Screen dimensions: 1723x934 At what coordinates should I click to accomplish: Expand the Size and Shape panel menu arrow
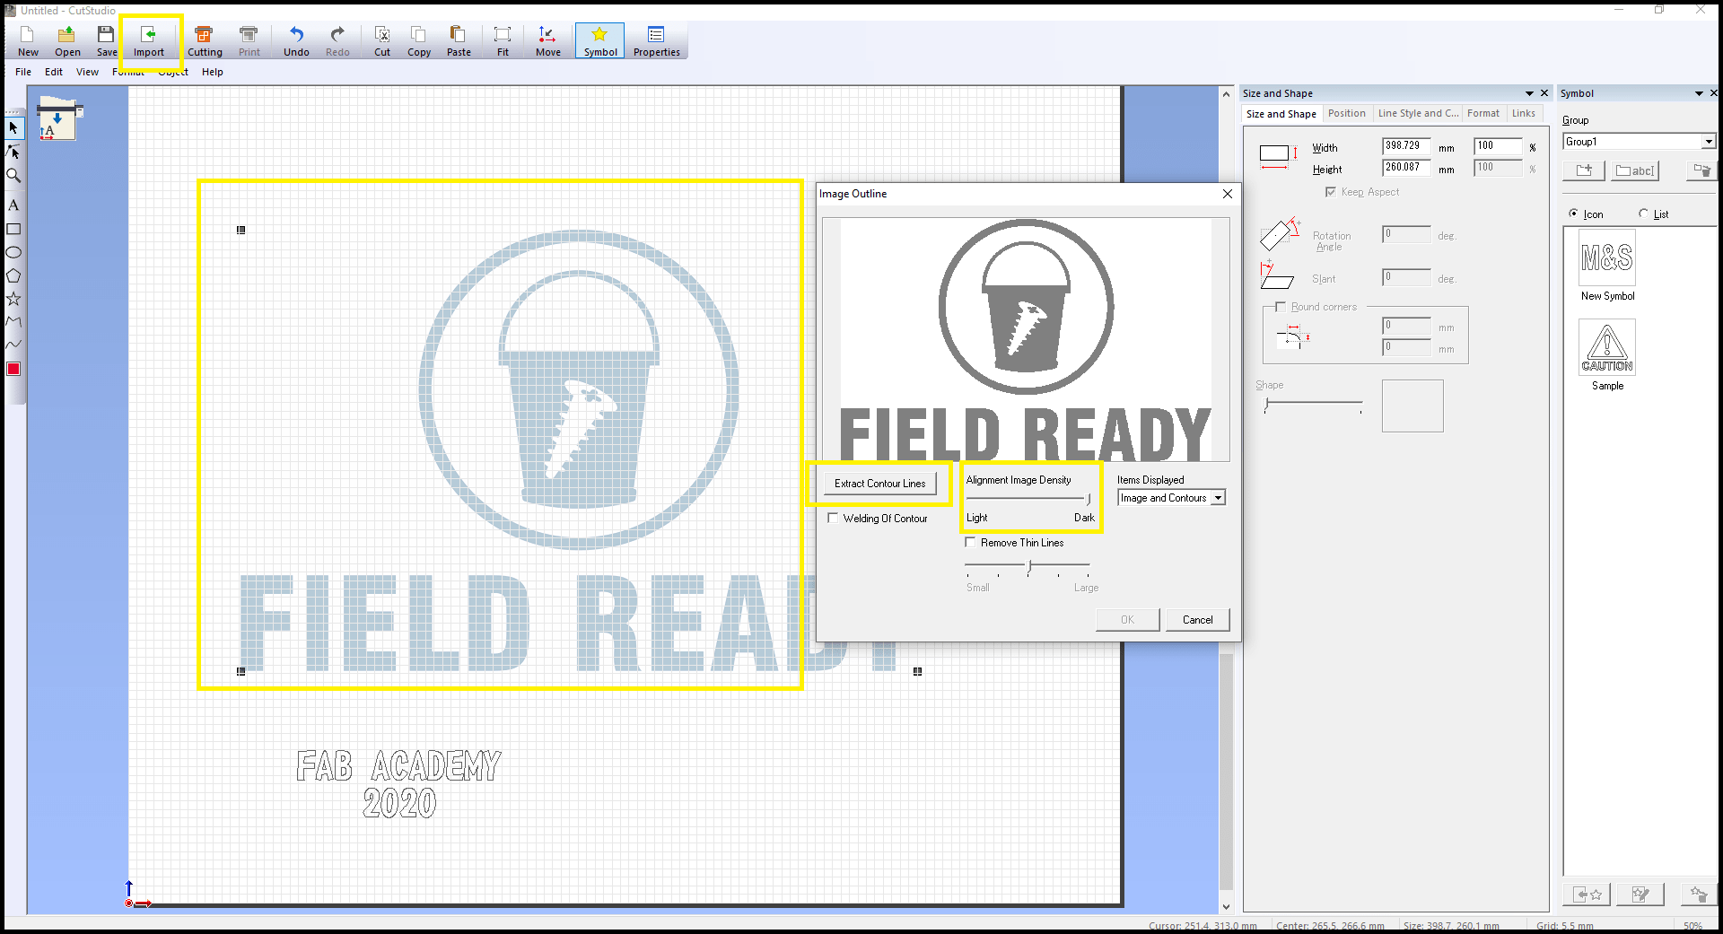[1529, 93]
